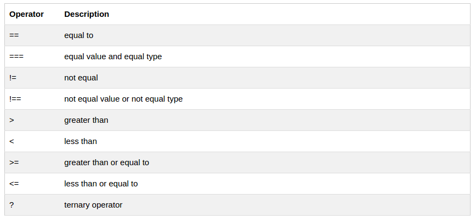Image resolution: width=476 pixels, height=219 pixels.
Task: Select the < less than symbol
Action: click(12, 141)
